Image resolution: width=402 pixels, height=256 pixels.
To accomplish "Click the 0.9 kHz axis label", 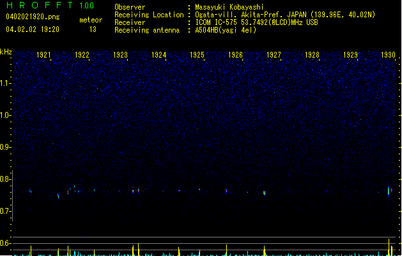I will pos(6,147).
